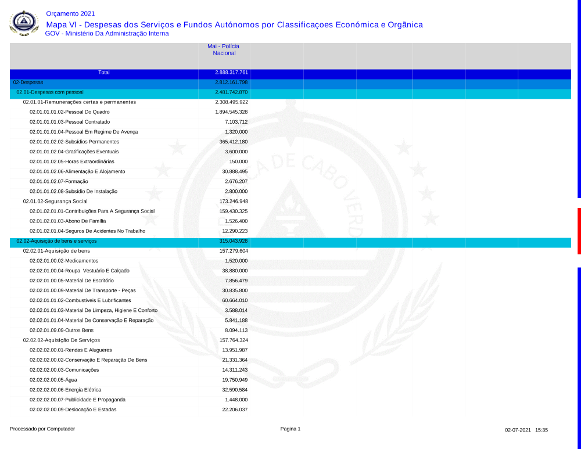Select the Mai - Polícia Nacional column header
This screenshot has height=449, width=581.
click(224, 49)
